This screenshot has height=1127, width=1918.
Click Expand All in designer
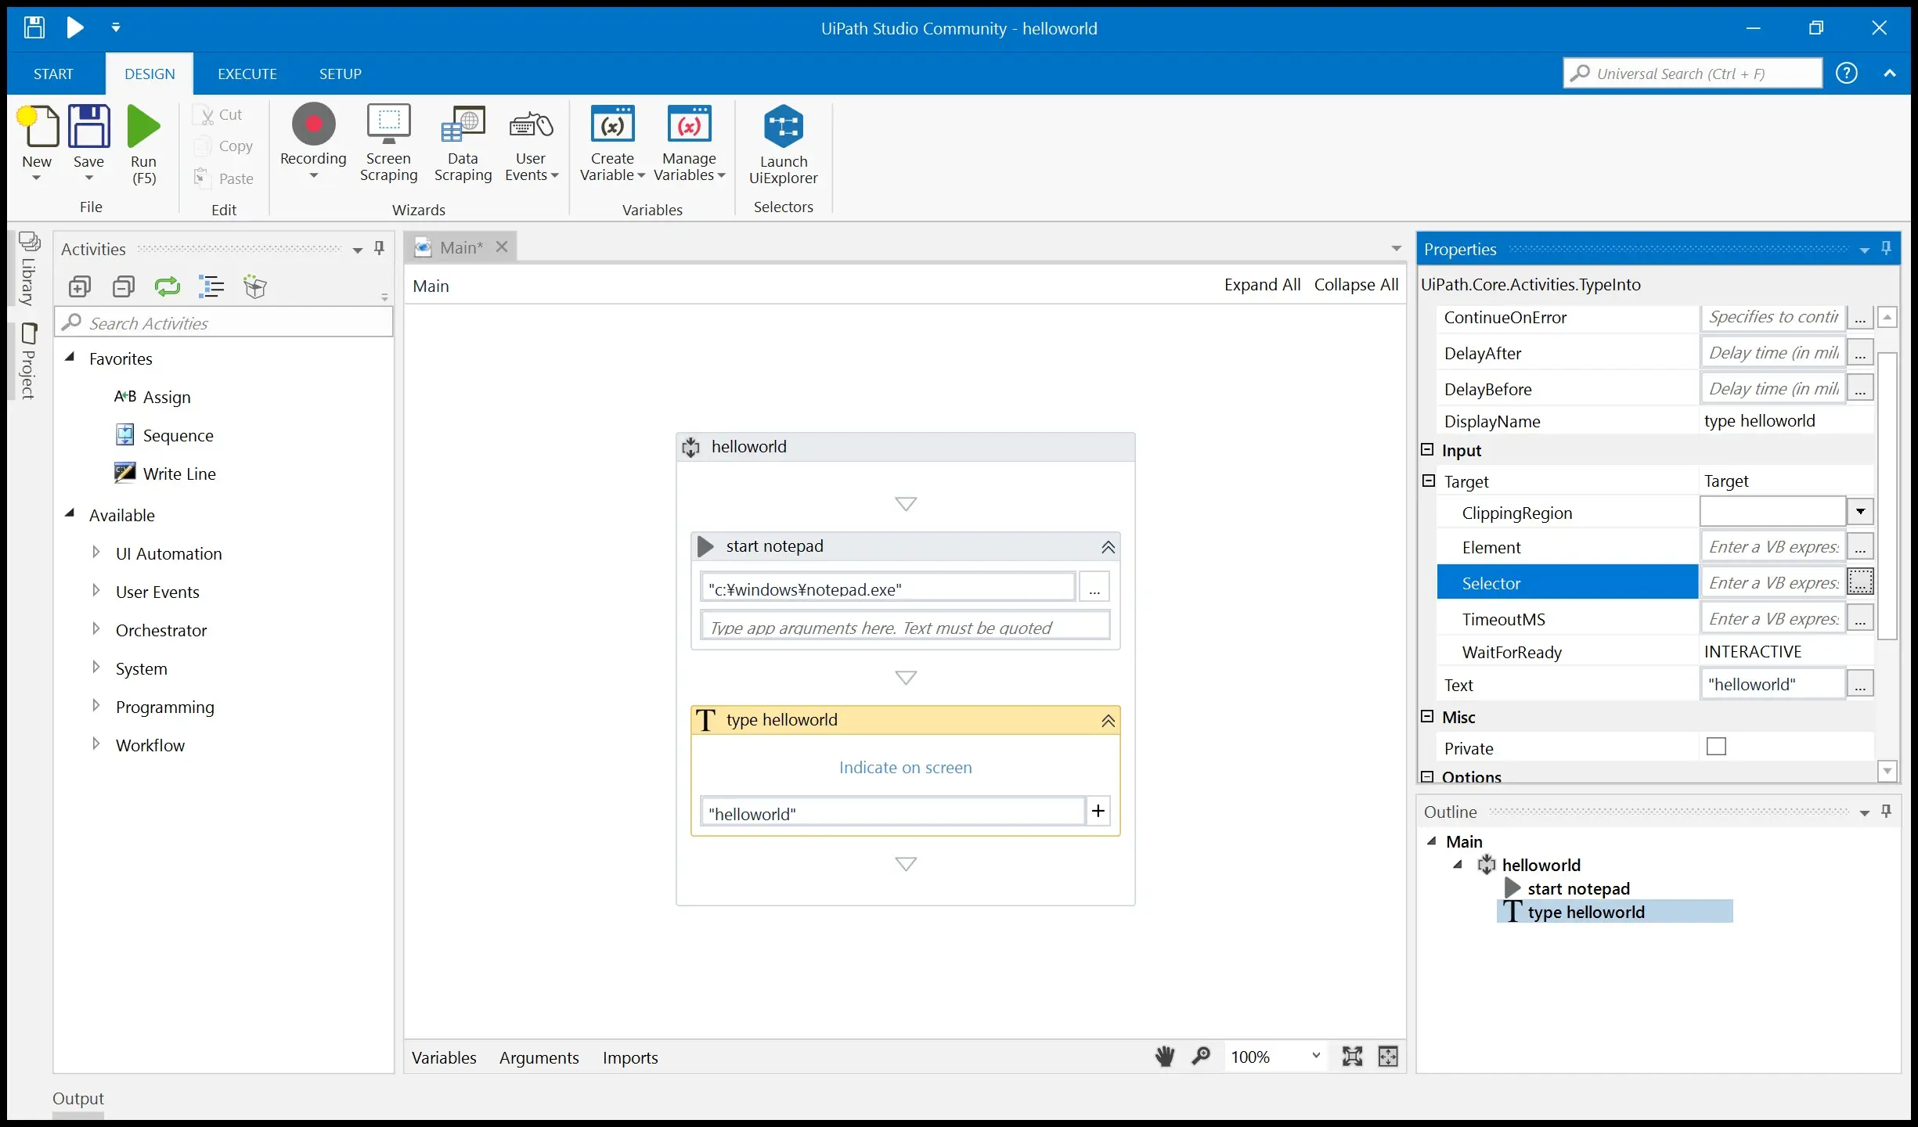click(1262, 285)
